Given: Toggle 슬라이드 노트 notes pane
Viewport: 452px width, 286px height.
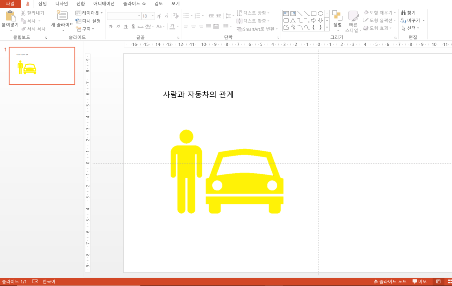Looking at the screenshot, I should (x=390, y=281).
